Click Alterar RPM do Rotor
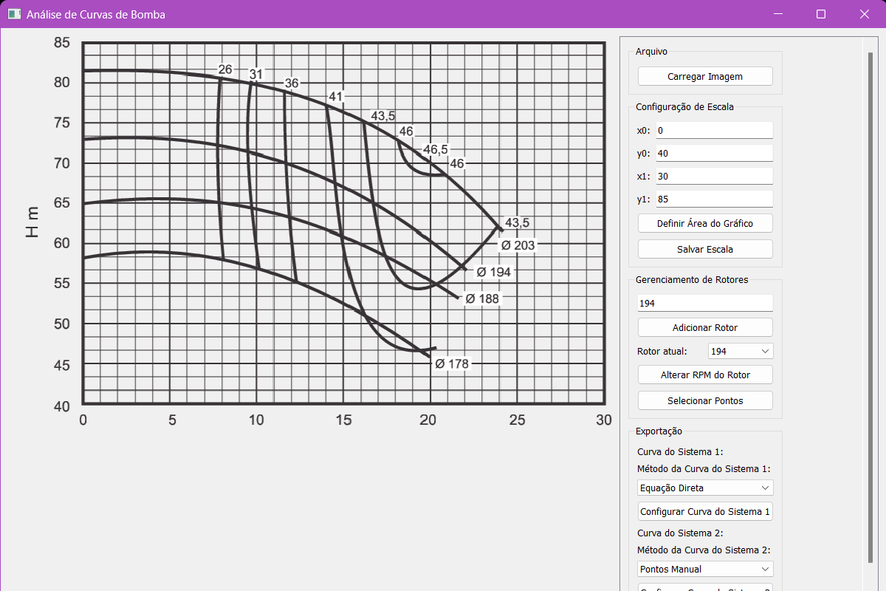This screenshot has width=886, height=591. tap(705, 375)
